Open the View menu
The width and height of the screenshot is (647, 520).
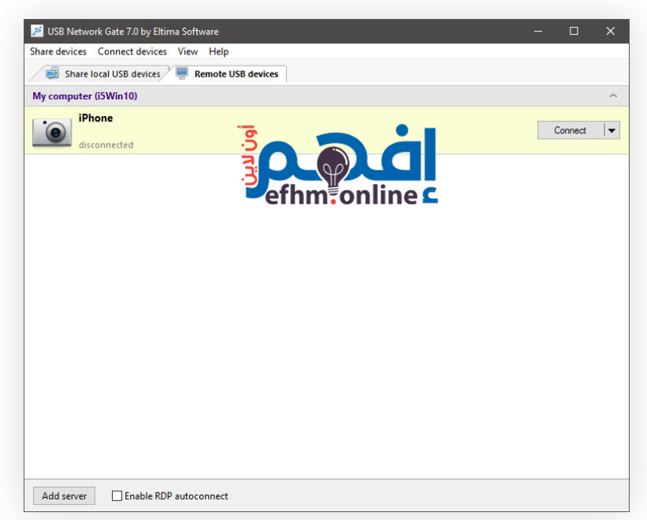pos(188,51)
